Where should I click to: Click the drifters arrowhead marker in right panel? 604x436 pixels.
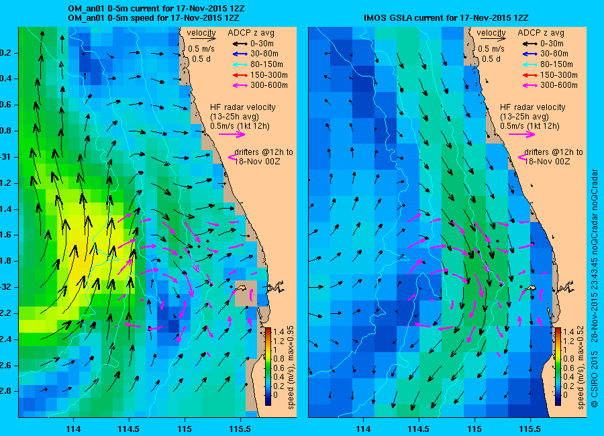click(x=523, y=157)
